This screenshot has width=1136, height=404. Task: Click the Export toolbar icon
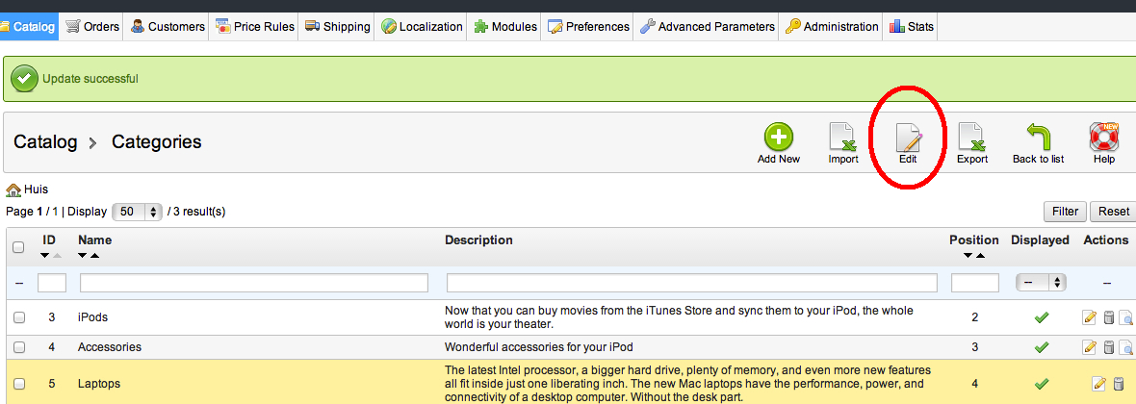[x=972, y=138]
